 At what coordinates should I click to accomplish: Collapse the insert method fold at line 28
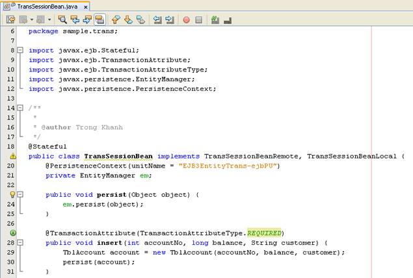tap(20, 242)
